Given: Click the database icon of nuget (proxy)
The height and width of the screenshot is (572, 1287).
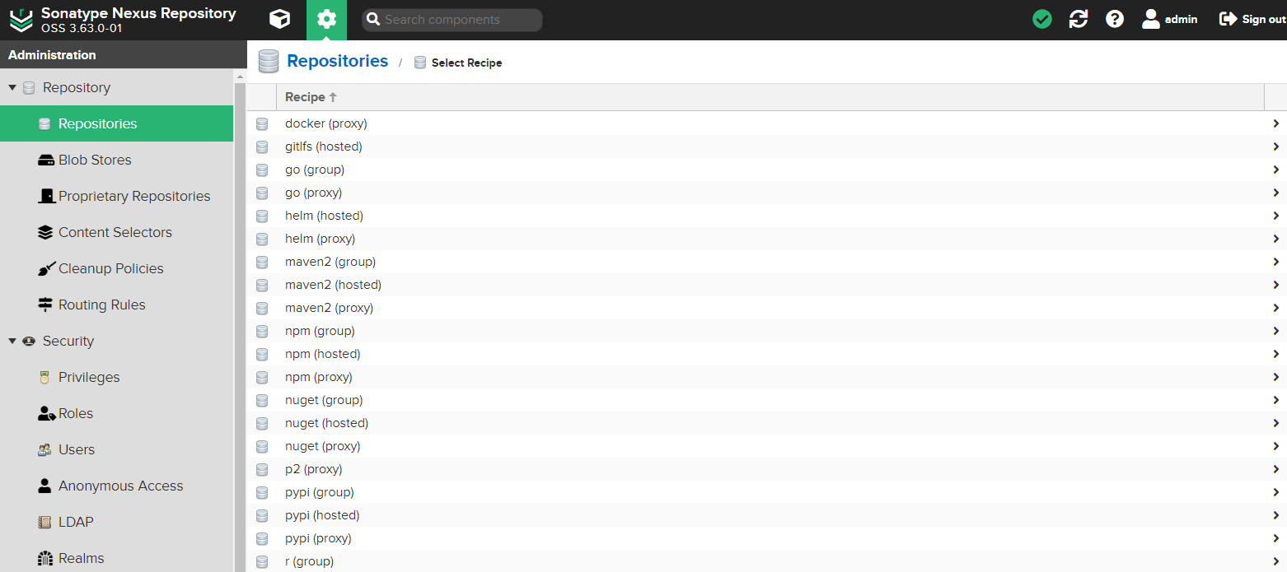Looking at the screenshot, I should point(262,447).
